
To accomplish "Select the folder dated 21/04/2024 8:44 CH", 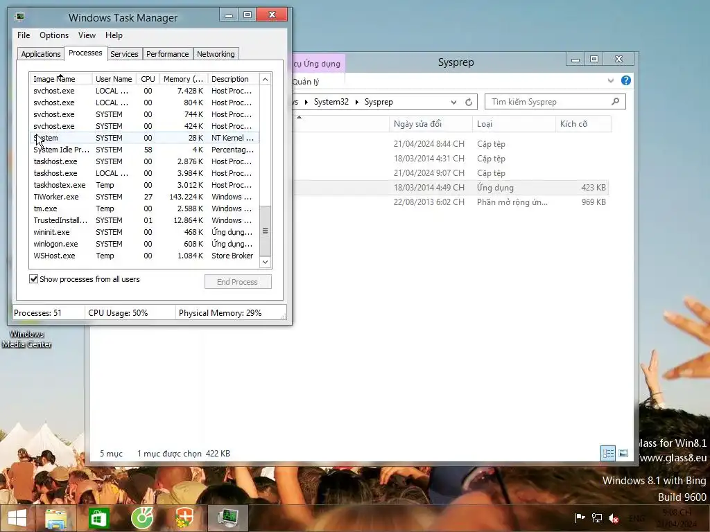I will (x=451, y=144).
